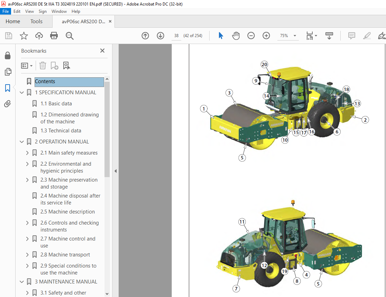Click the upload to cloud icon
Image resolution: width=386 pixels, height=297 pixels.
click(x=39, y=36)
